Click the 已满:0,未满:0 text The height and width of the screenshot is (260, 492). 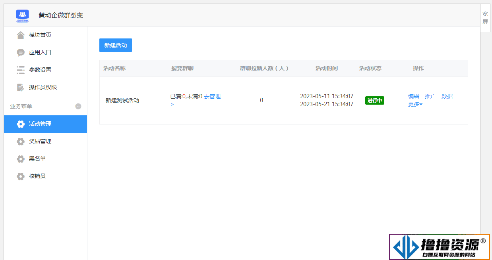[x=186, y=96]
